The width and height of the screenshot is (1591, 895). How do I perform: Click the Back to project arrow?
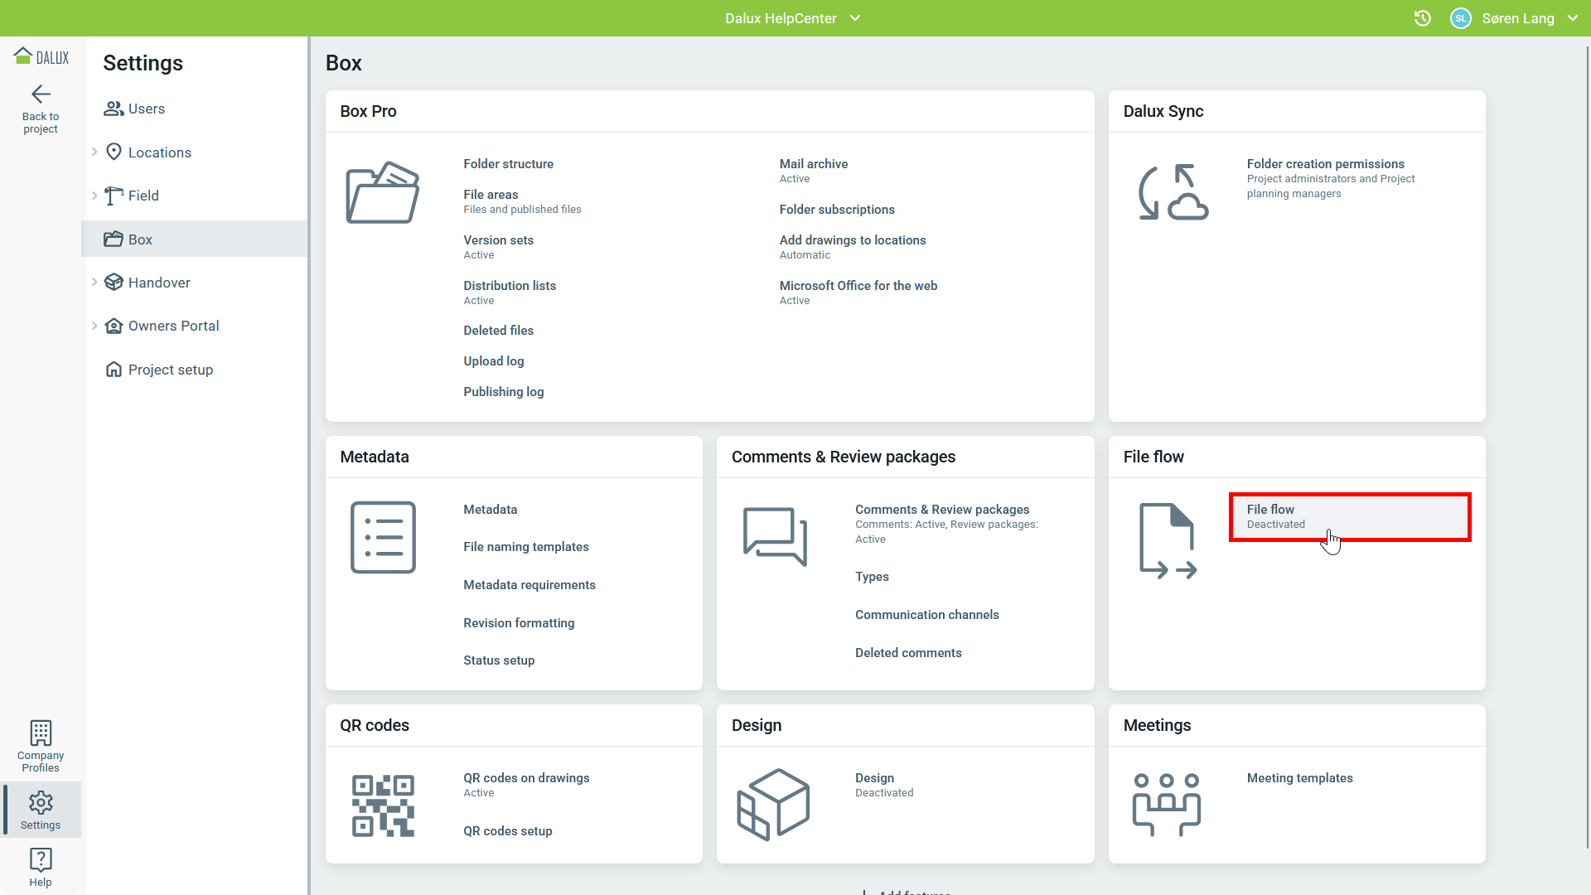[41, 94]
